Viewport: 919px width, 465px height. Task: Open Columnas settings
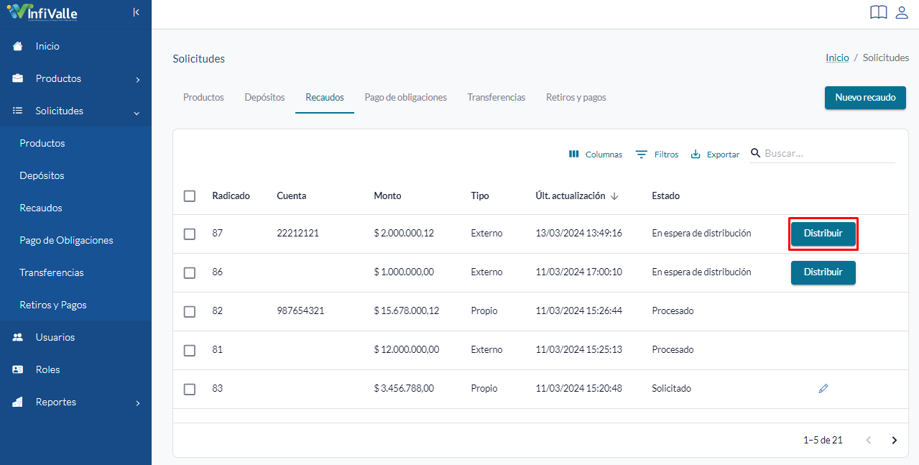coord(596,154)
